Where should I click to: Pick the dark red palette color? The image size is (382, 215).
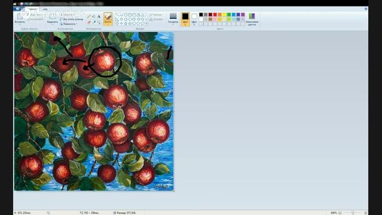pyautogui.click(x=210, y=14)
